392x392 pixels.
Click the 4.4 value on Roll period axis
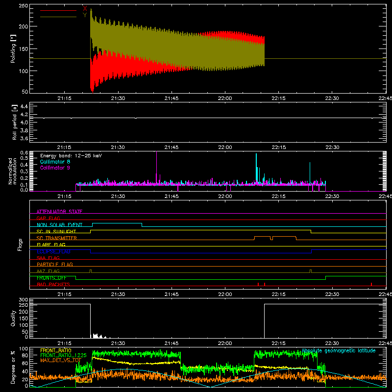24,106
